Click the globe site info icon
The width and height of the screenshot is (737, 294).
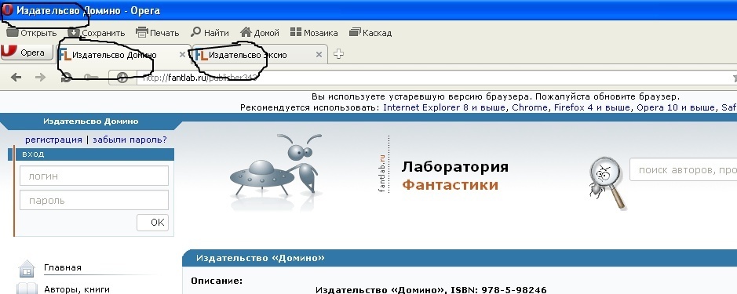122,78
